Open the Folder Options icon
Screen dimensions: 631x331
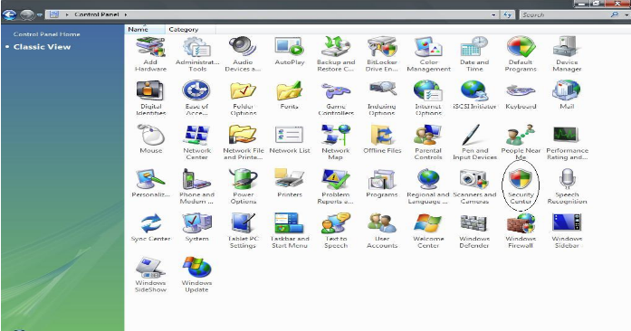243,99
